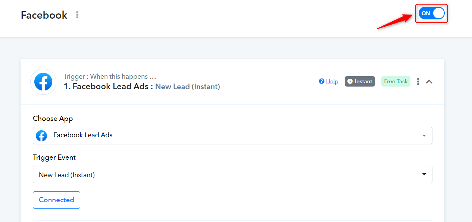Click the Instant badge label text

pyautogui.click(x=363, y=81)
